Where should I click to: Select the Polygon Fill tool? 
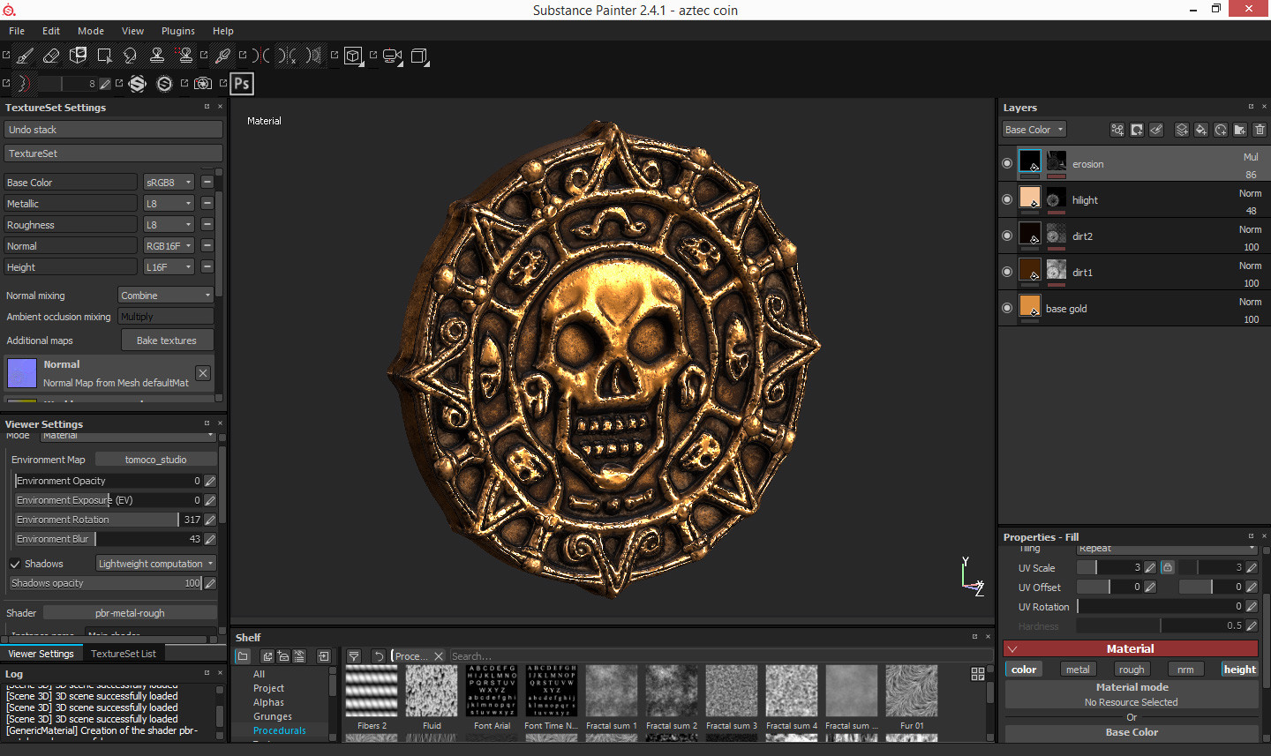tap(104, 56)
